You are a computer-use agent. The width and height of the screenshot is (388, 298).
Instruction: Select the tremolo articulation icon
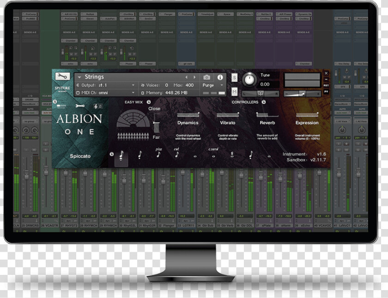232,155
